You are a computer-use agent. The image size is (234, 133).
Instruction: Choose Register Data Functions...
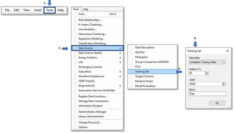point(97,96)
